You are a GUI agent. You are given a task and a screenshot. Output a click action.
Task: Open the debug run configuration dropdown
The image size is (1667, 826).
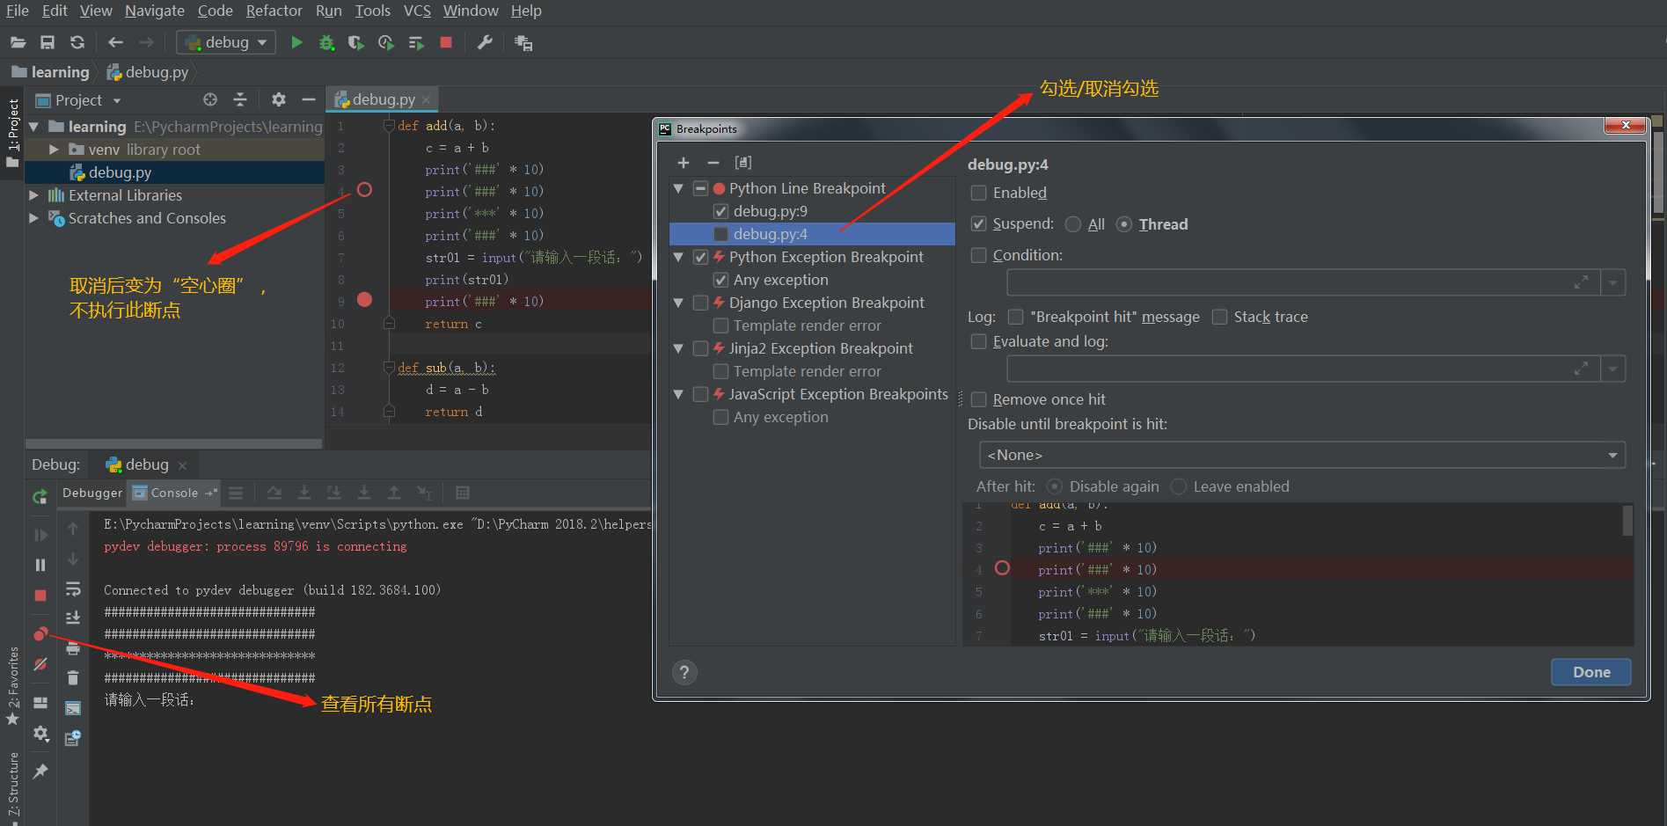coord(226,42)
